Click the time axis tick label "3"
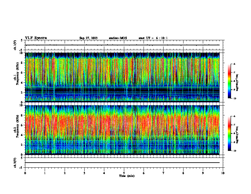 tap(84, 173)
